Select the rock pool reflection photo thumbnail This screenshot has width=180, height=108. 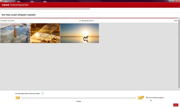pos(15,33)
